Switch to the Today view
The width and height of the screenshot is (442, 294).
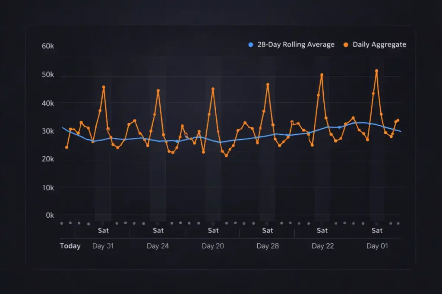70,246
